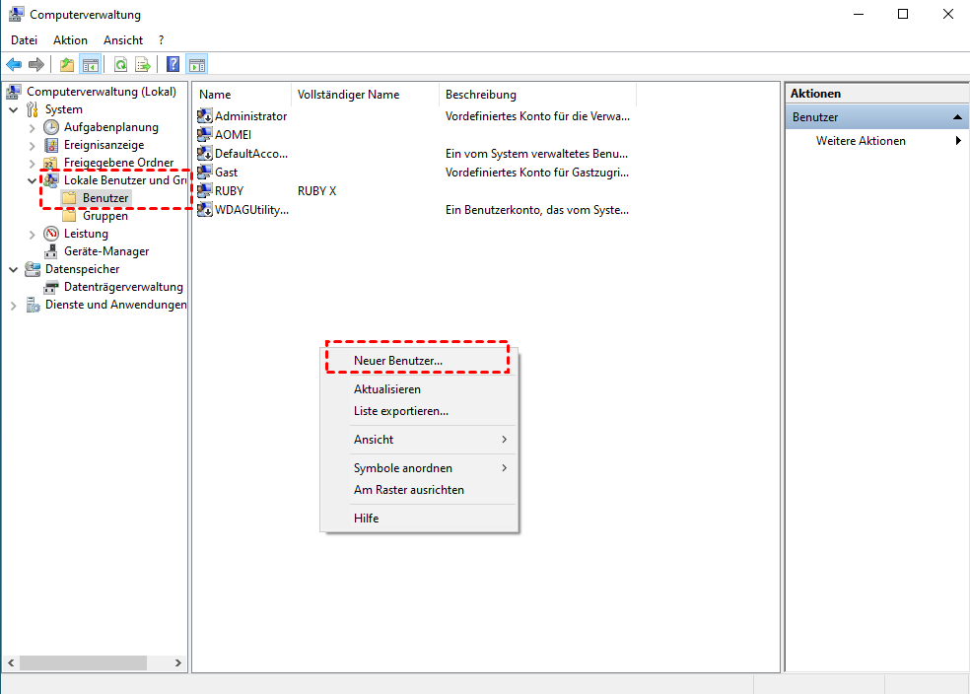This screenshot has width=970, height=694.
Task: Click the Administrator user account icon
Action: [x=205, y=115]
